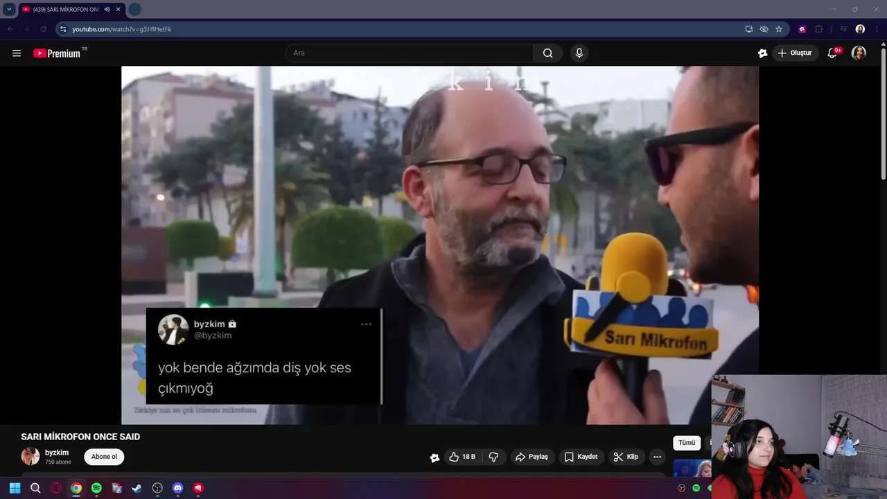Viewport: 887px width, 499px height.
Task: Open the account avatar menu
Action: pyautogui.click(x=859, y=53)
